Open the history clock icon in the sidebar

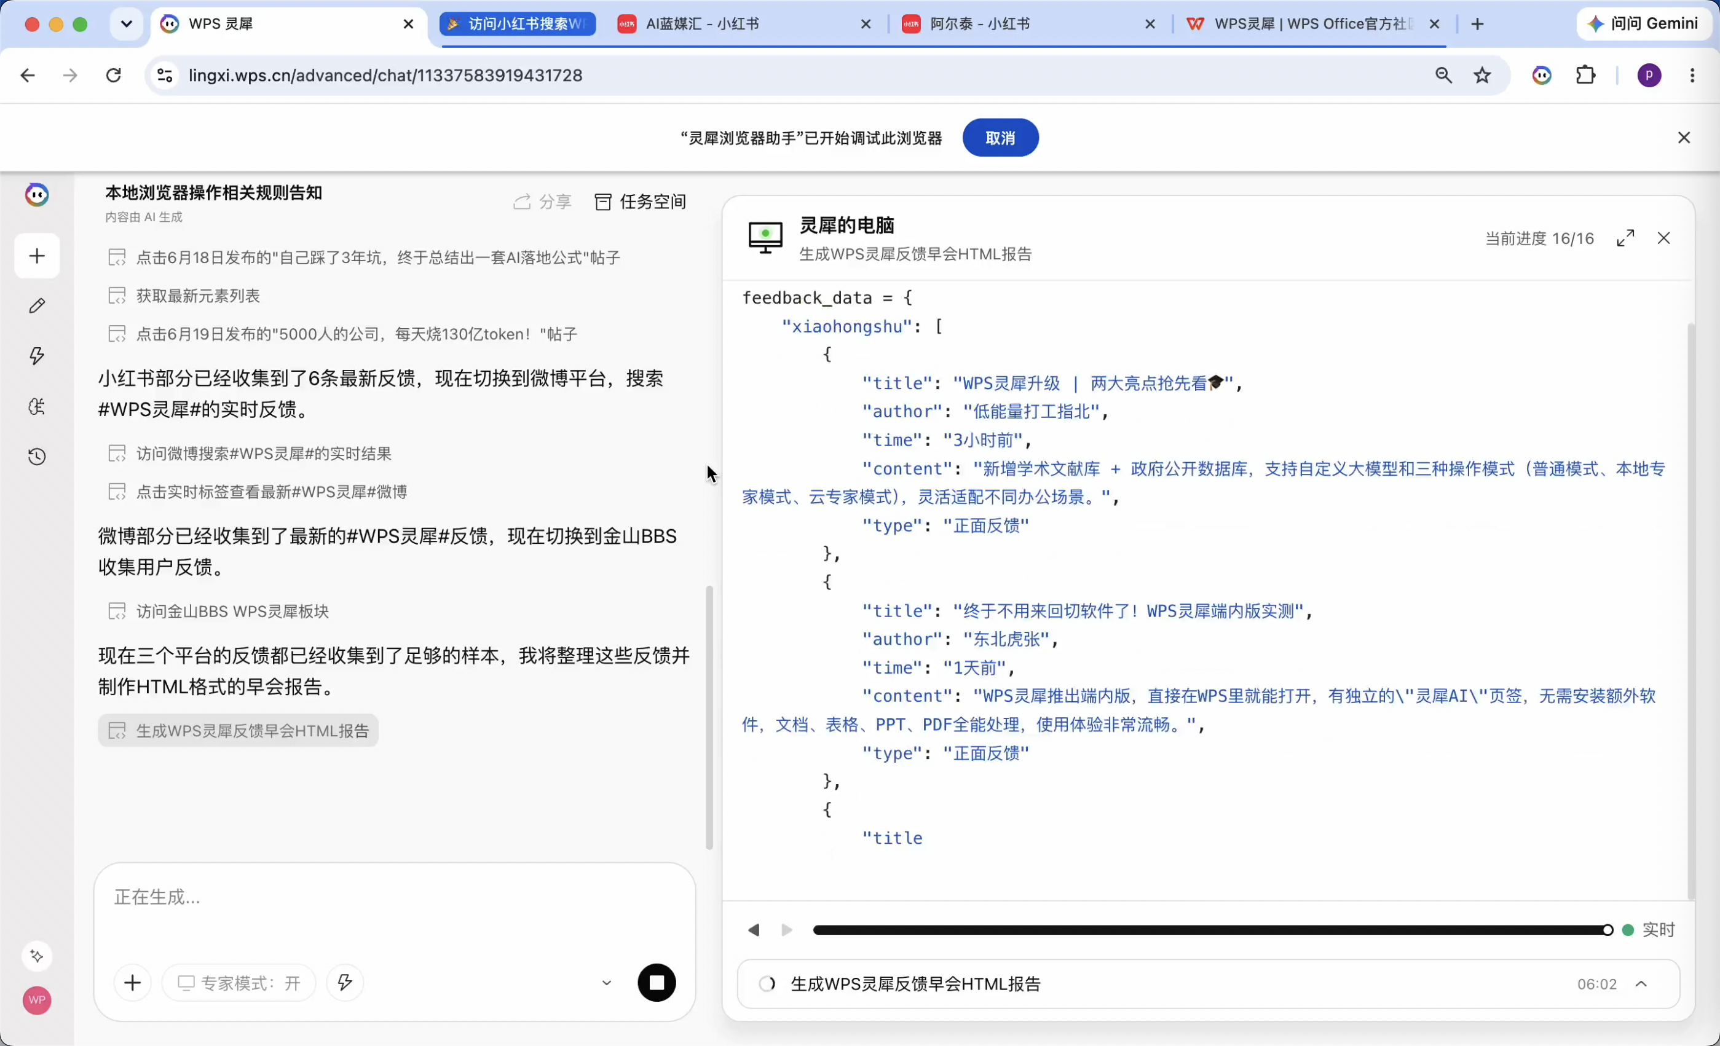point(37,457)
